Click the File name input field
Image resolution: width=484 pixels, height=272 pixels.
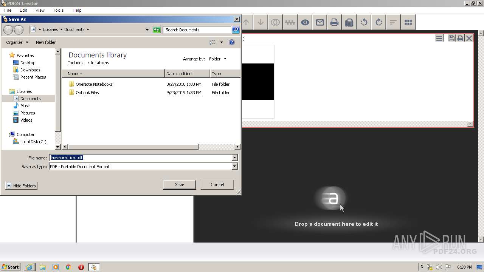(x=140, y=158)
